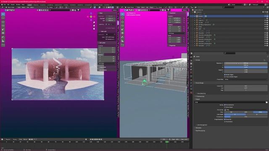This screenshot has height=151, width=269.
Task: Click the pan hand gizmo in left viewport
Action: point(94,26)
